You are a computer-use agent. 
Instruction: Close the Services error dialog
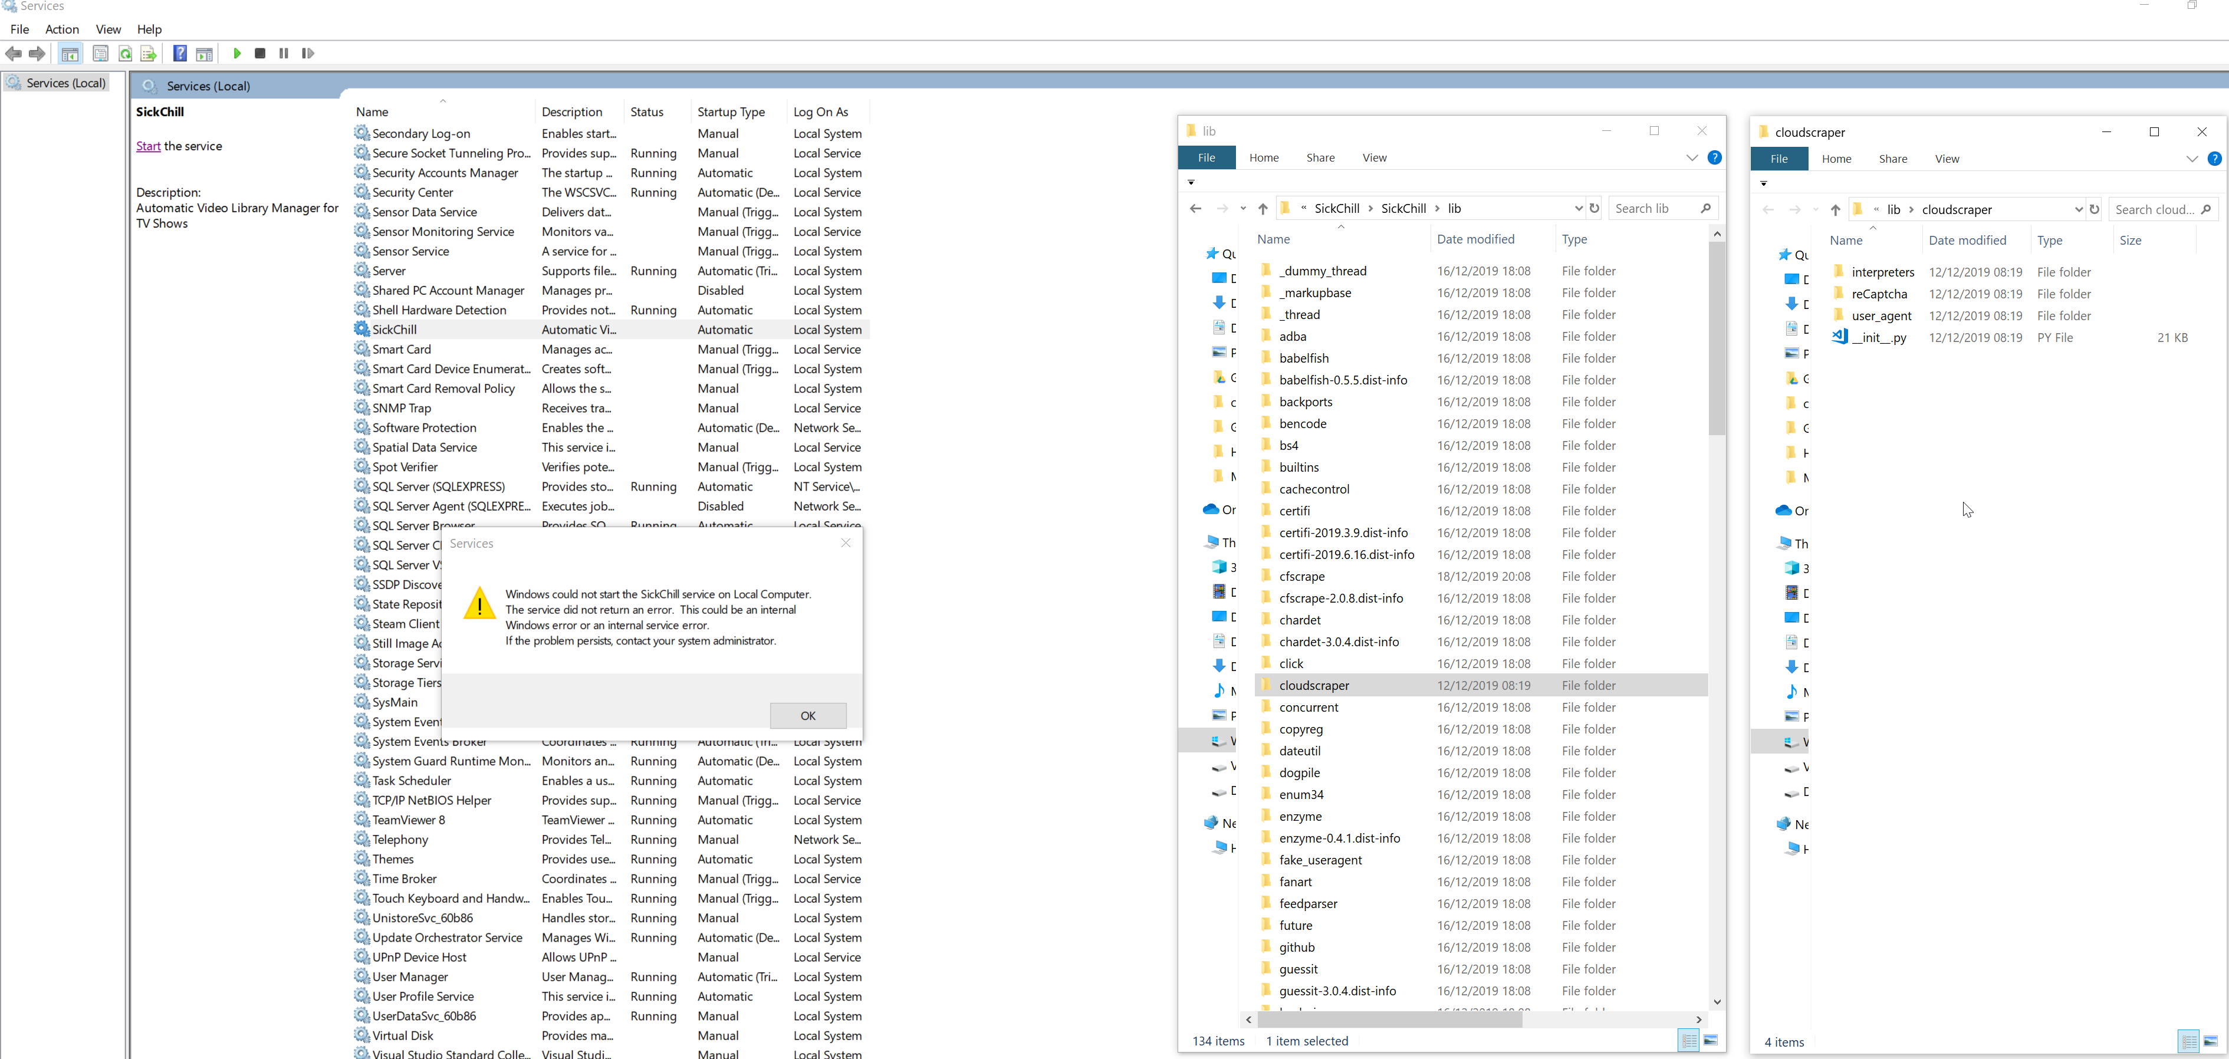[x=846, y=543]
